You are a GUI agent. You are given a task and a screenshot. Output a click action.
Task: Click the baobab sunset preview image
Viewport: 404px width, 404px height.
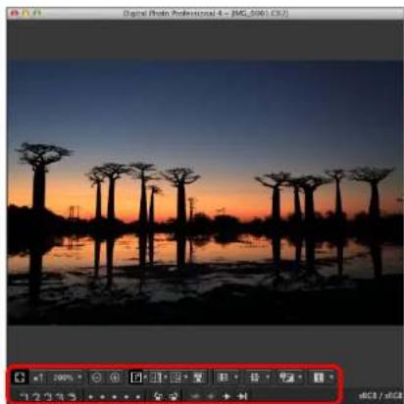click(x=205, y=192)
